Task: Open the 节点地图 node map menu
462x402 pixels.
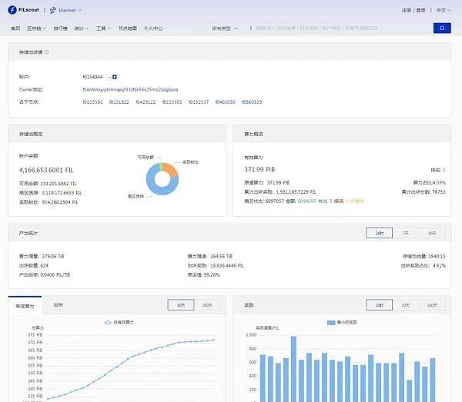Action: (x=128, y=28)
